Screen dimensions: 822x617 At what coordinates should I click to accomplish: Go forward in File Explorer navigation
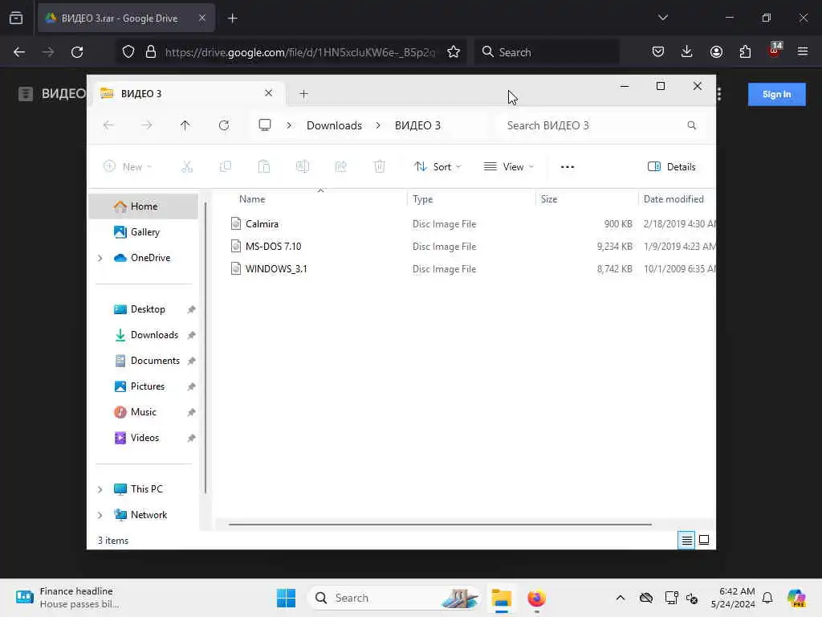[x=147, y=125]
